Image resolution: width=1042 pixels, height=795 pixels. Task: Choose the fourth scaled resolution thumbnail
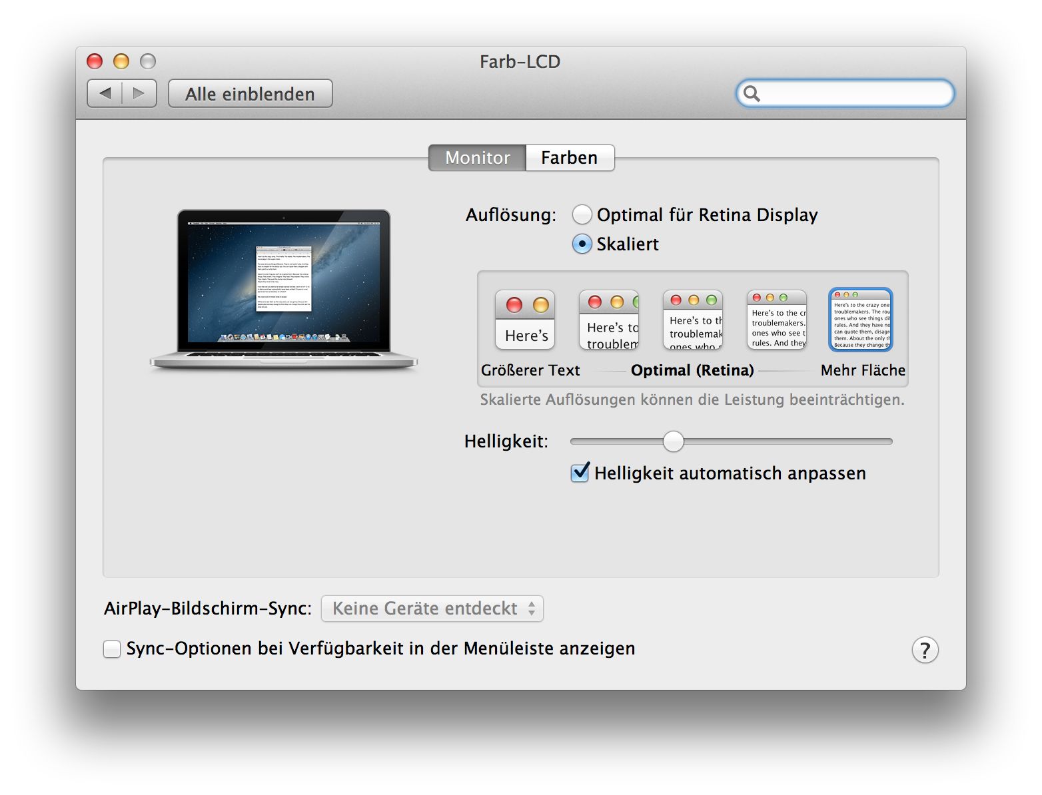[x=777, y=320]
